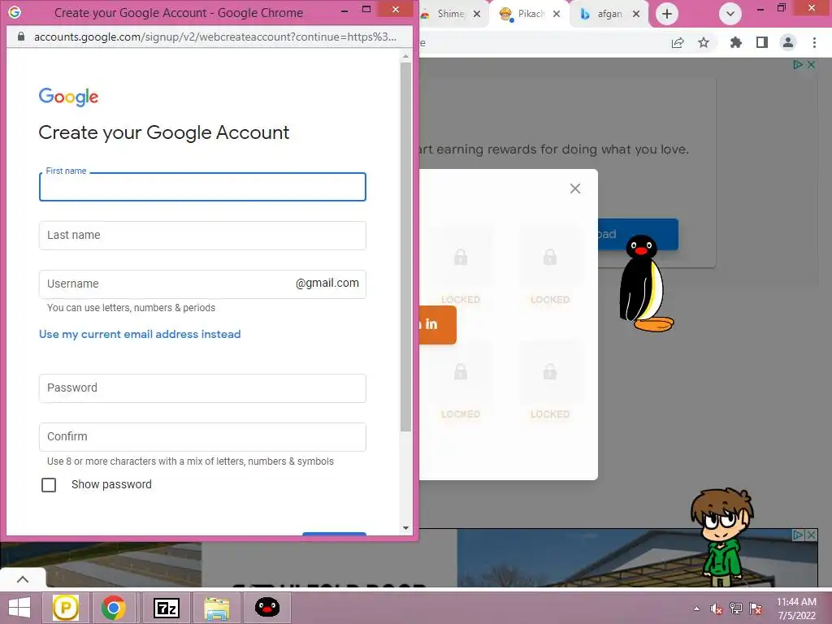Click the scrollbar up arrow in signup window
Screen dimensions: 832x624
pyautogui.click(x=406, y=56)
